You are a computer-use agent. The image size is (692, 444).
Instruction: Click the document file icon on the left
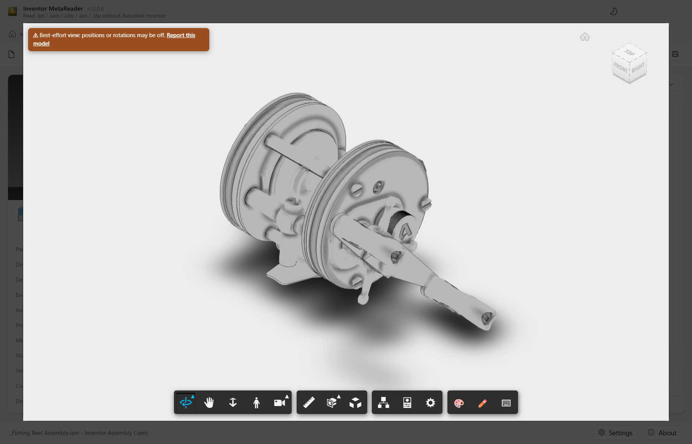tap(11, 54)
